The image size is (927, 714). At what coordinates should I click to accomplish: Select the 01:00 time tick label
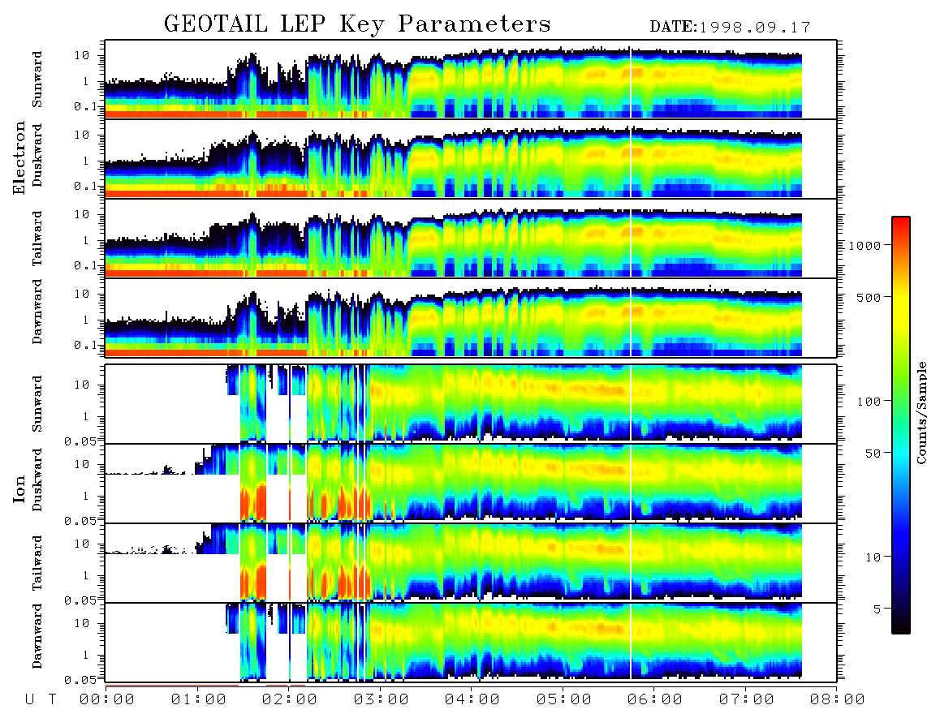tap(199, 700)
